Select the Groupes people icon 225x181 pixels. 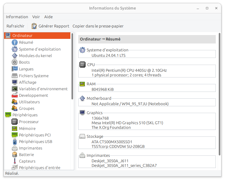point(15,108)
